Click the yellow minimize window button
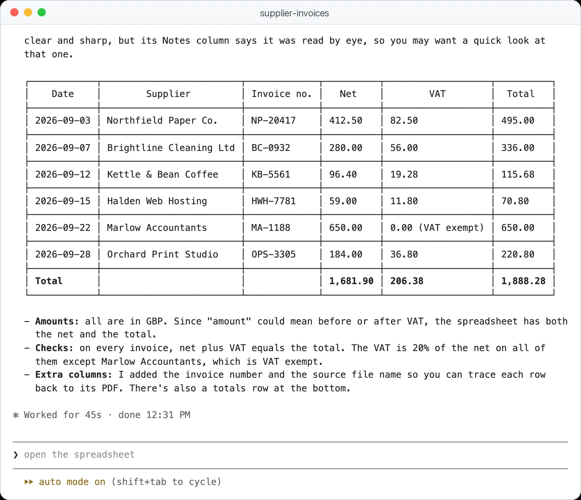The height and width of the screenshot is (500, 581). pyautogui.click(x=28, y=13)
